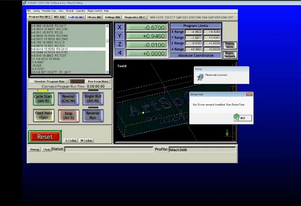Click the Z axis zero button
The width and height of the screenshot is (301, 206).
pos(120,44)
